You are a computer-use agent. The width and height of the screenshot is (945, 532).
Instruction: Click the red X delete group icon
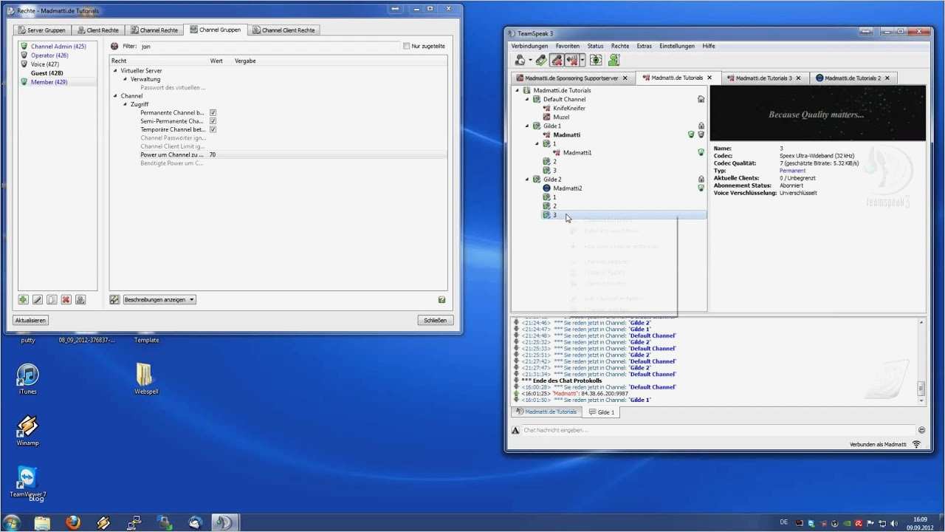click(66, 300)
